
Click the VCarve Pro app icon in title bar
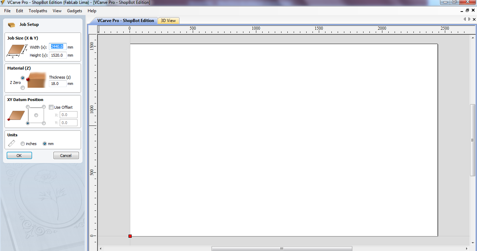3,2
